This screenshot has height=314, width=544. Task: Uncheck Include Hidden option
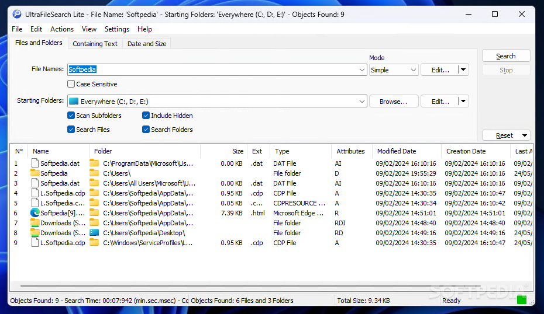(146, 116)
